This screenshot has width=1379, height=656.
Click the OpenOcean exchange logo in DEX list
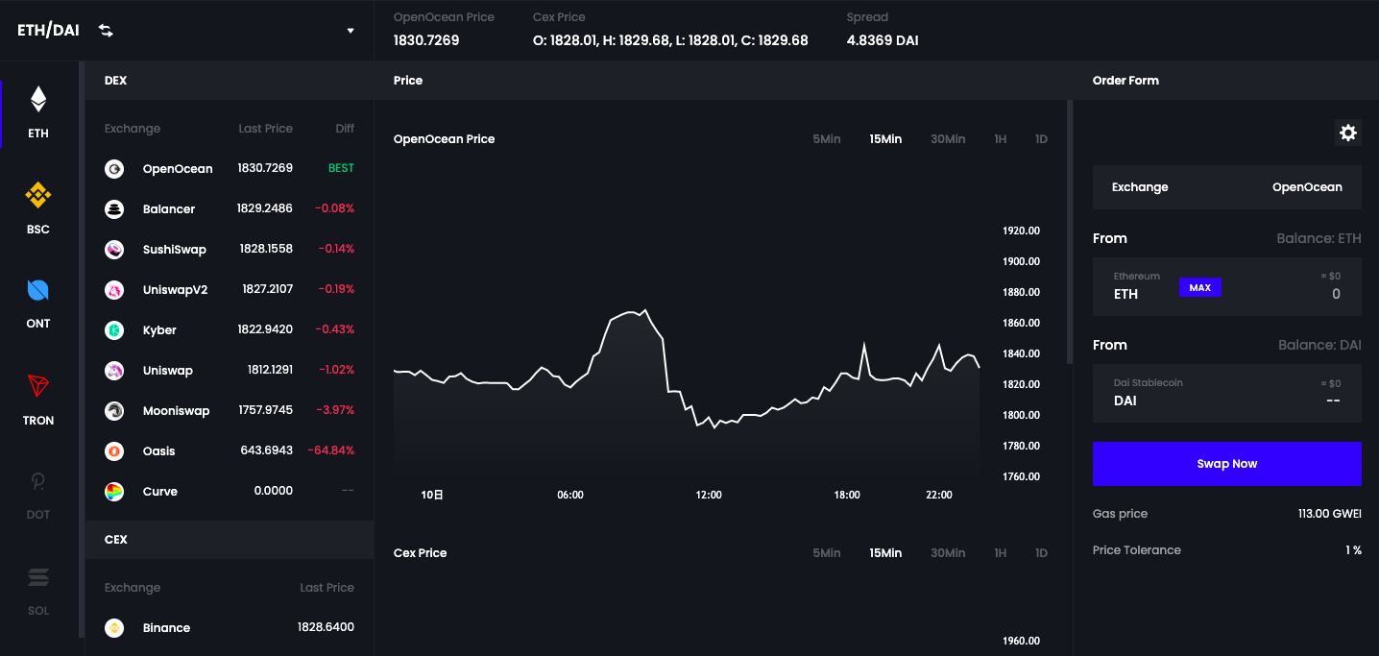[x=114, y=169]
